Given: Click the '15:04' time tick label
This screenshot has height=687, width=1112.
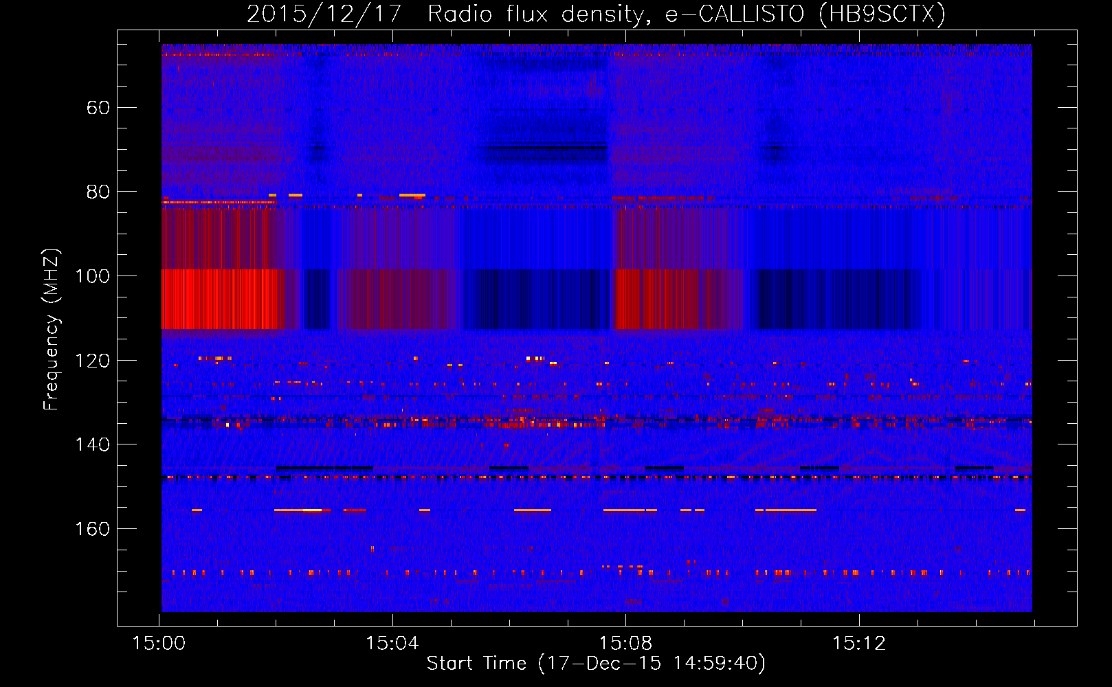Looking at the screenshot, I should [392, 644].
